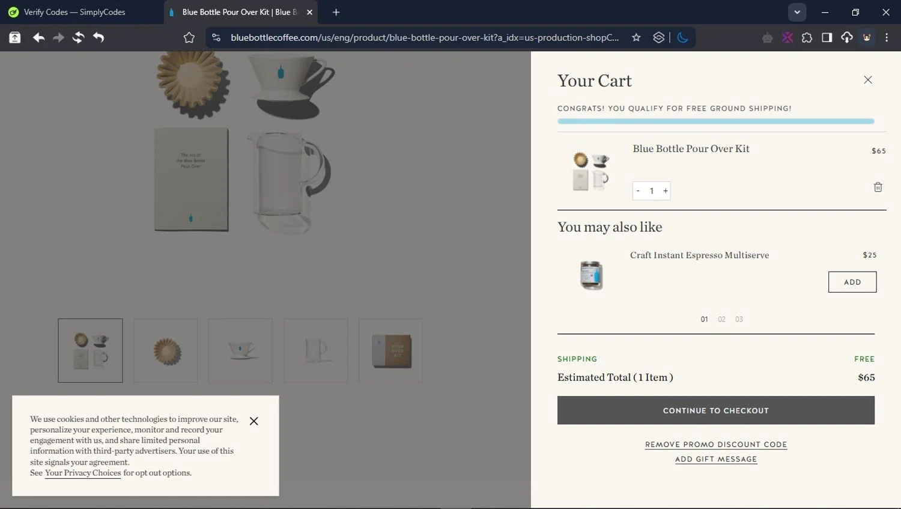Click the quantity field showing 1
Viewport: 901px width, 509px height.
coord(652,191)
